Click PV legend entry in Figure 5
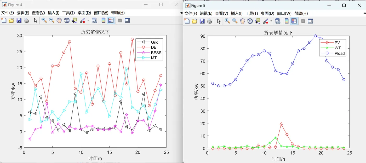Image resolution: width=366 pixels, height=163 pixels. pyautogui.click(x=337, y=43)
